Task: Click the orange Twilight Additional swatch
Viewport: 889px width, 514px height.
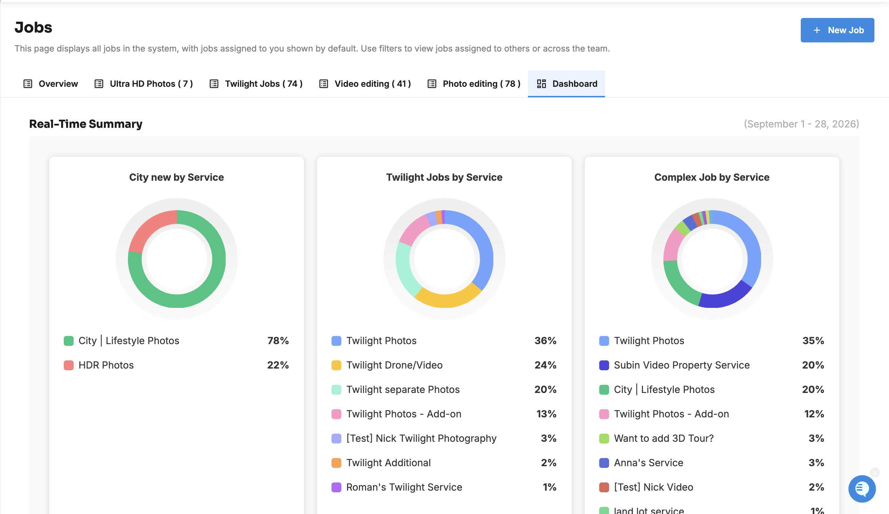Action: [x=336, y=463]
